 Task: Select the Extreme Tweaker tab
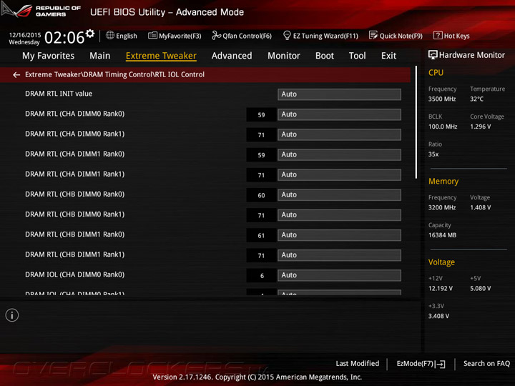161,56
